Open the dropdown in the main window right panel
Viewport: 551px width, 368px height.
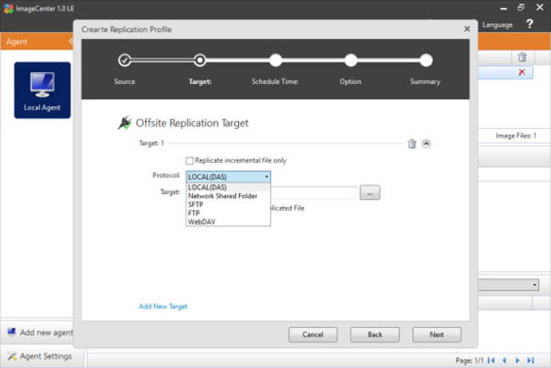(x=509, y=284)
